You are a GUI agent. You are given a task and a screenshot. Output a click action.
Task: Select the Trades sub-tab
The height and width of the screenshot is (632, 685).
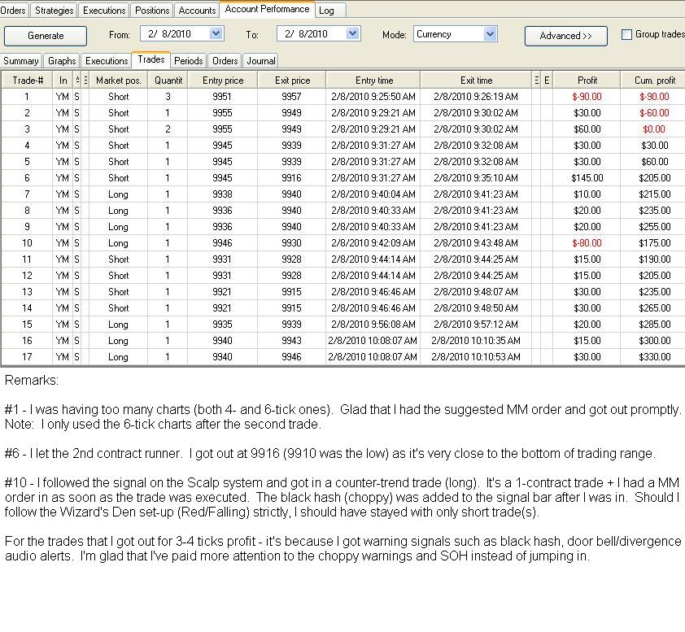(x=151, y=59)
